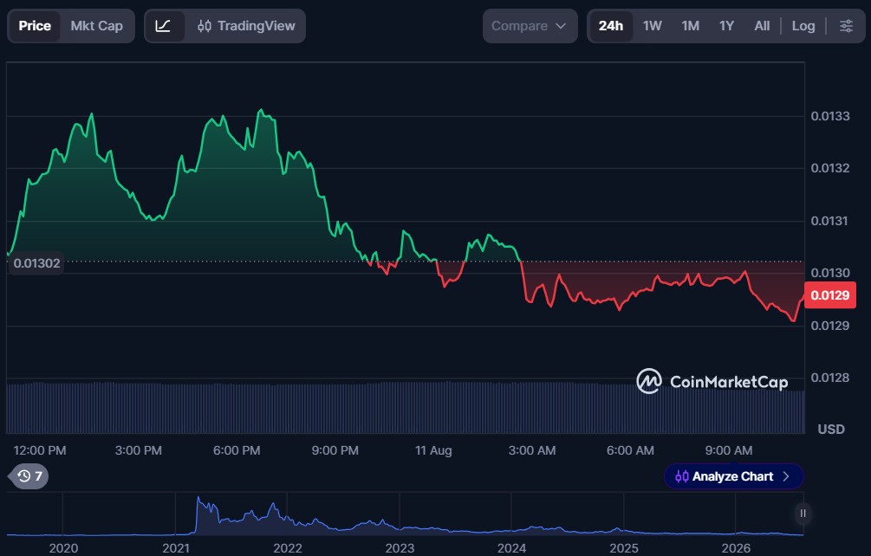Click the 6:00 AM time label

[630, 450]
